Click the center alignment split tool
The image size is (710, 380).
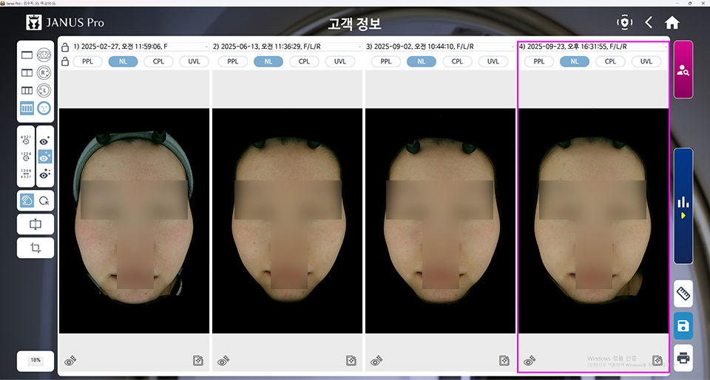[x=35, y=225]
